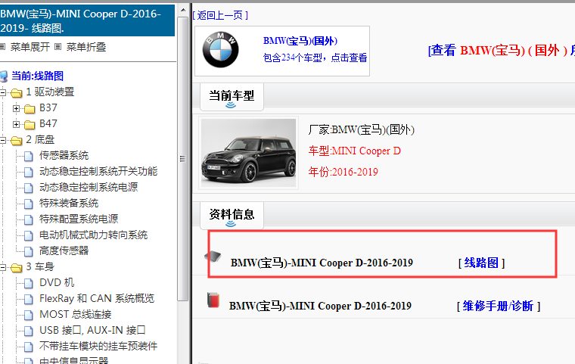
Task: Click the page icon beside FlexRay 和 CAN 系统概览
Action: [x=29, y=300]
